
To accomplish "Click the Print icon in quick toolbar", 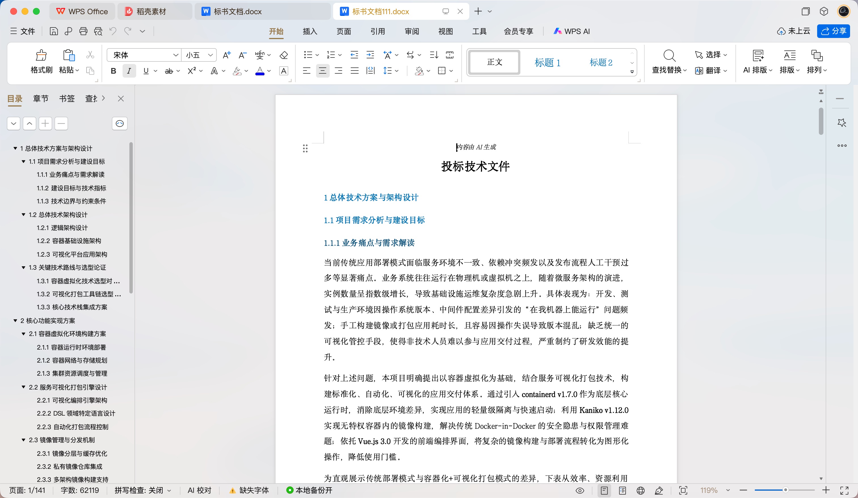I will pos(83,31).
